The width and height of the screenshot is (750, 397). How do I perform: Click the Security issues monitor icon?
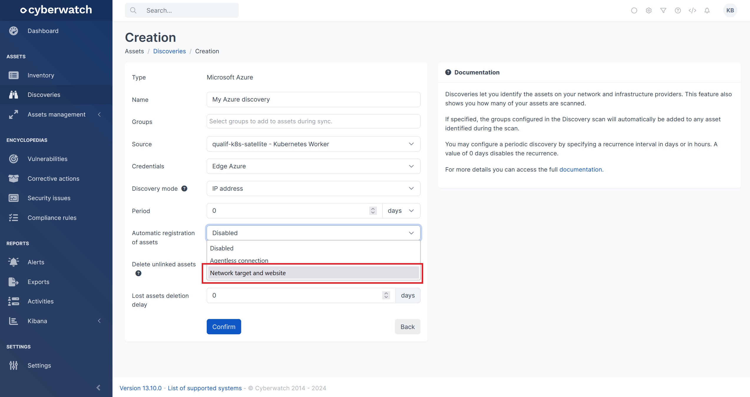click(14, 198)
